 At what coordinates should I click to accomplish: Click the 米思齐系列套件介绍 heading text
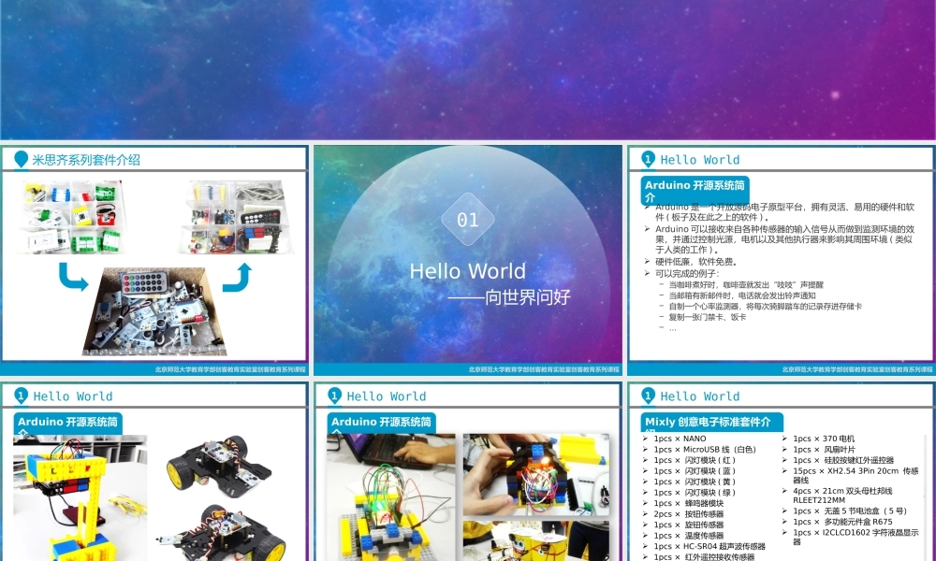pos(86,160)
